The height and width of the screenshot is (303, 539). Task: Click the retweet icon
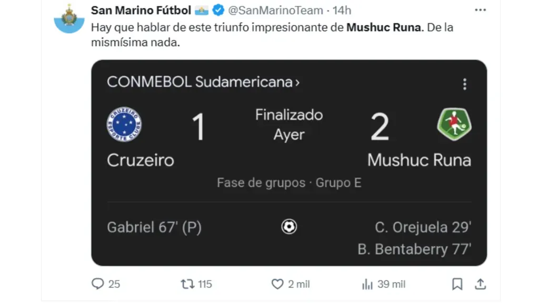[187, 284]
